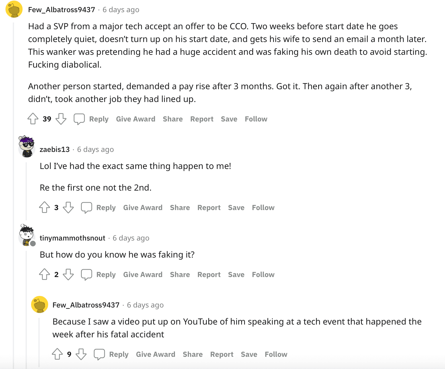Downvote zaebis13's comment
This screenshot has width=445, height=369.
click(68, 207)
